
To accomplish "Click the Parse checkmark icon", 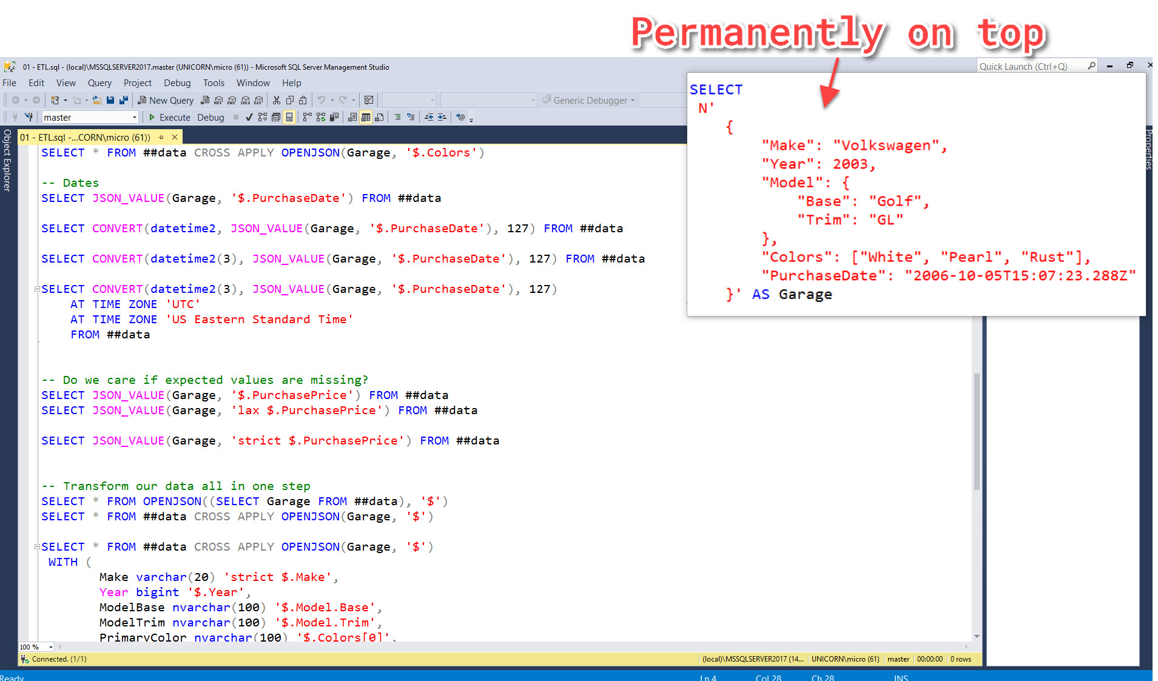I will point(249,117).
